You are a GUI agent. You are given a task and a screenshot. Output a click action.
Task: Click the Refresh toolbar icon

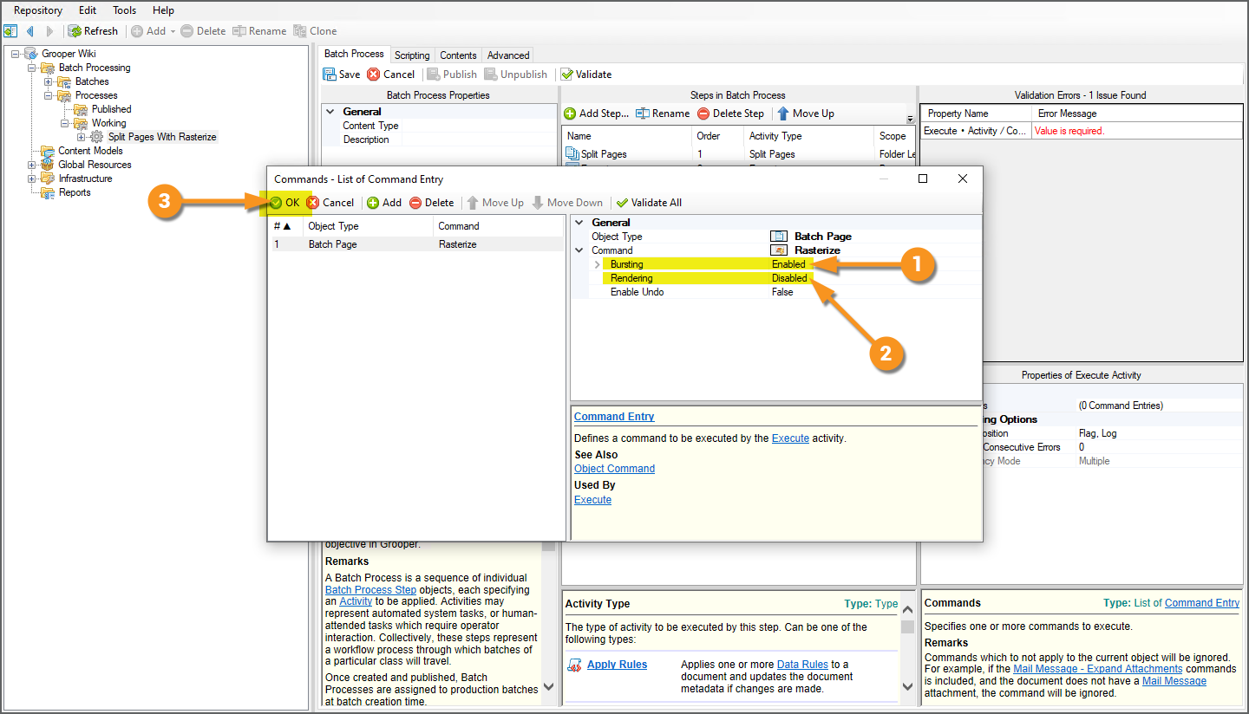[x=75, y=31]
